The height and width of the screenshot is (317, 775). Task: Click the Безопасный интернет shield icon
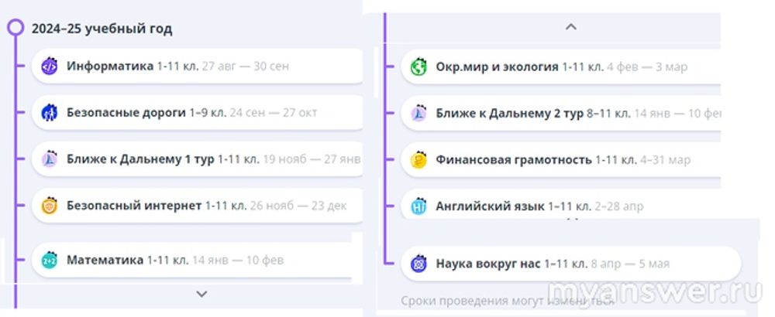(50, 206)
